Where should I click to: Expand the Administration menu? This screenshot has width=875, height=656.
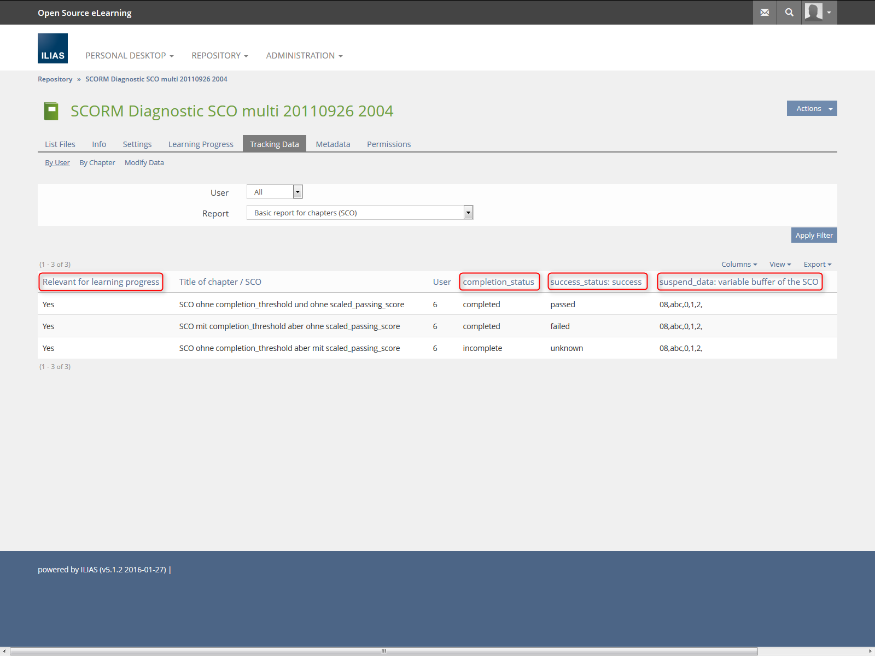point(304,56)
